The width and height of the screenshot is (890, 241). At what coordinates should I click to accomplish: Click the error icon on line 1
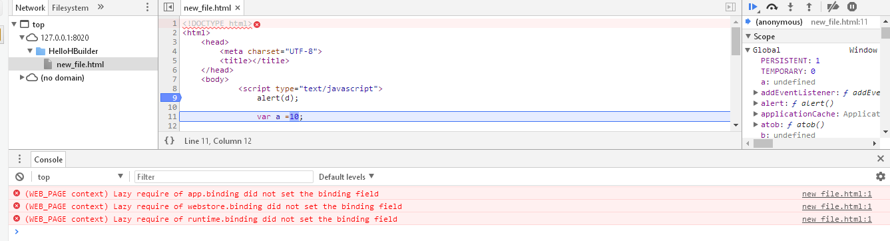(257, 24)
